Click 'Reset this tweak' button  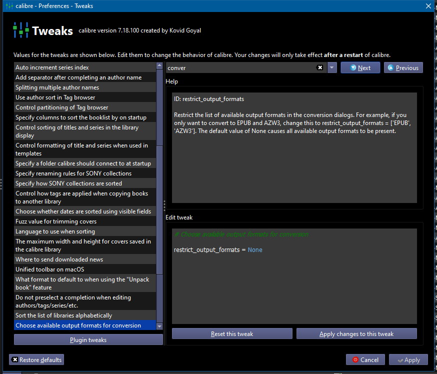[232, 334]
